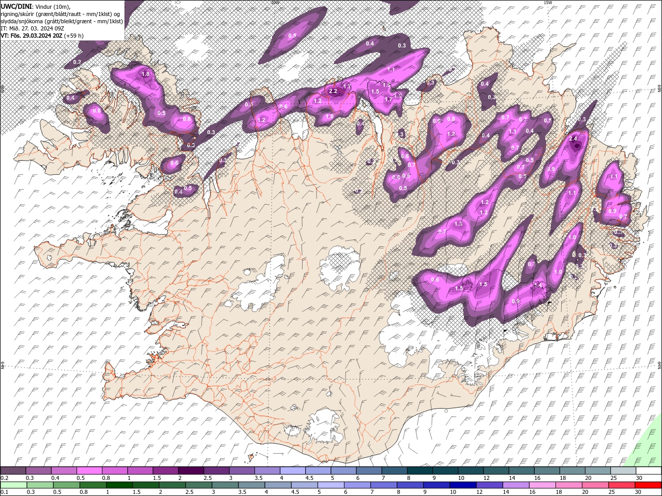This screenshot has height=496, width=662.
Task: Select the VT: Fös. 29.03.2024 20Z valid time text
Action: click(x=32, y=36)
